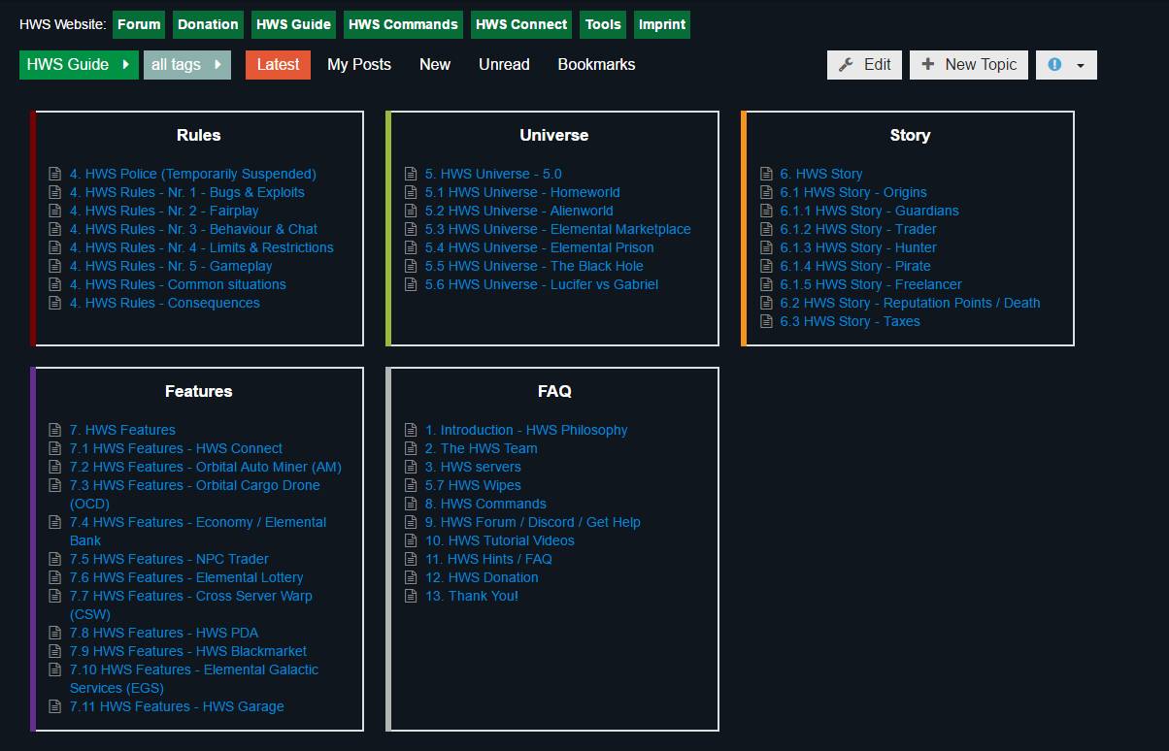Click the document icon beside 2. The HWS Team

[x=411, y=448]
